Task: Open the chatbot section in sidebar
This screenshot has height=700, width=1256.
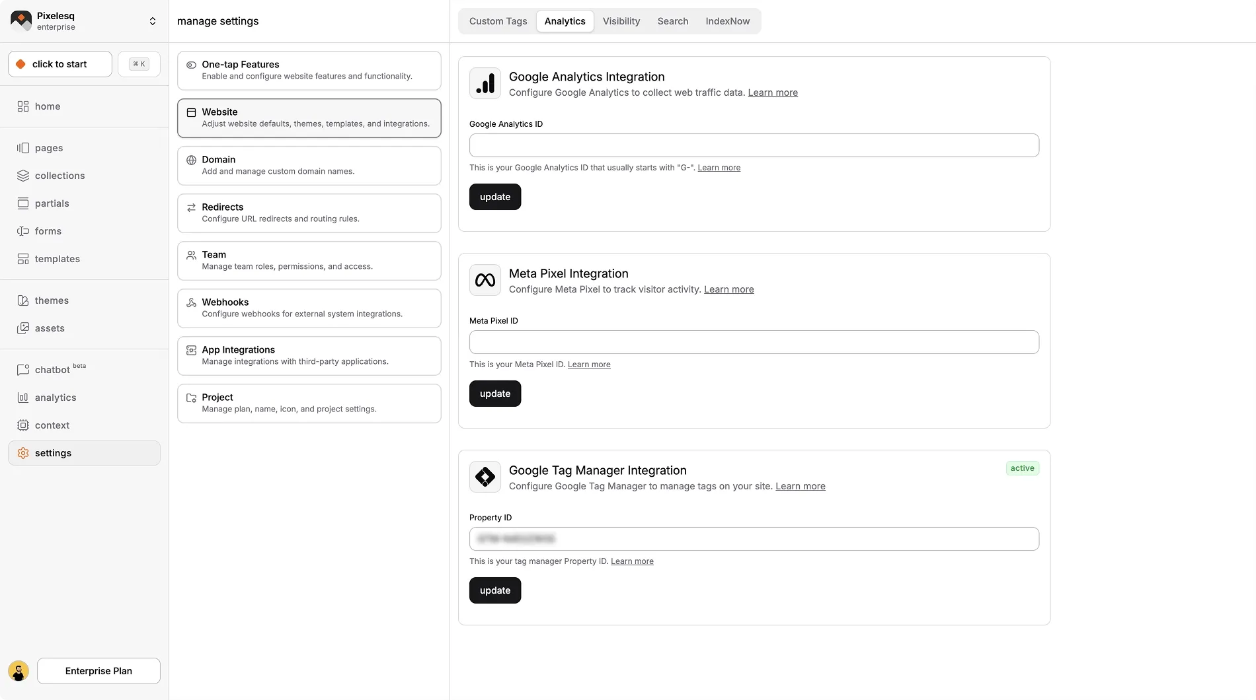Action: point(52,370)
